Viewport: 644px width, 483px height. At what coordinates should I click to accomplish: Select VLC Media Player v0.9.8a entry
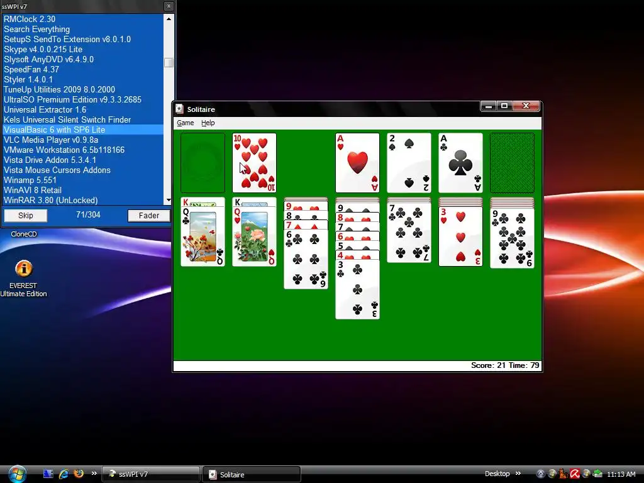(x=83, y=140)
